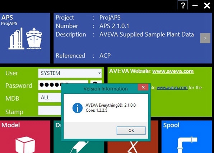Click the white cube icon on Model tile

coord(25,145)
